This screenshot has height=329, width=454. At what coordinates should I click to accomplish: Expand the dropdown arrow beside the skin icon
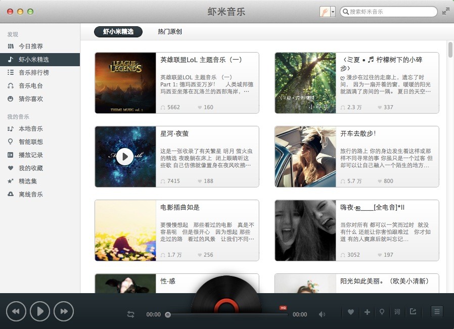pos(333,12)
